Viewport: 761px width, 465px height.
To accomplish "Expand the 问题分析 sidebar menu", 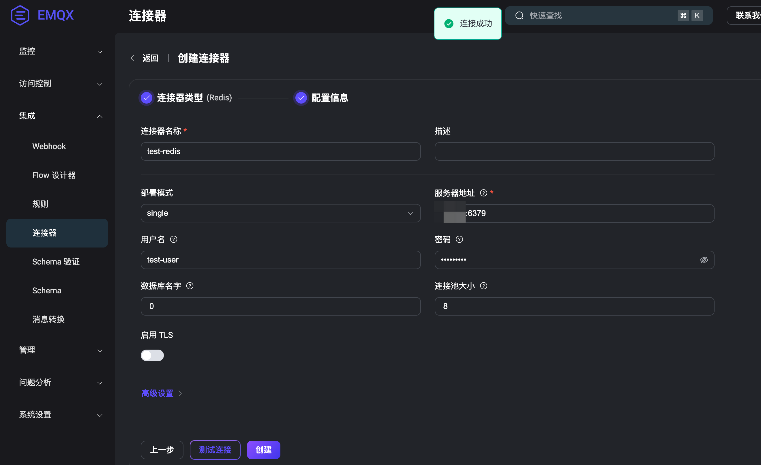I will [61, 382].
